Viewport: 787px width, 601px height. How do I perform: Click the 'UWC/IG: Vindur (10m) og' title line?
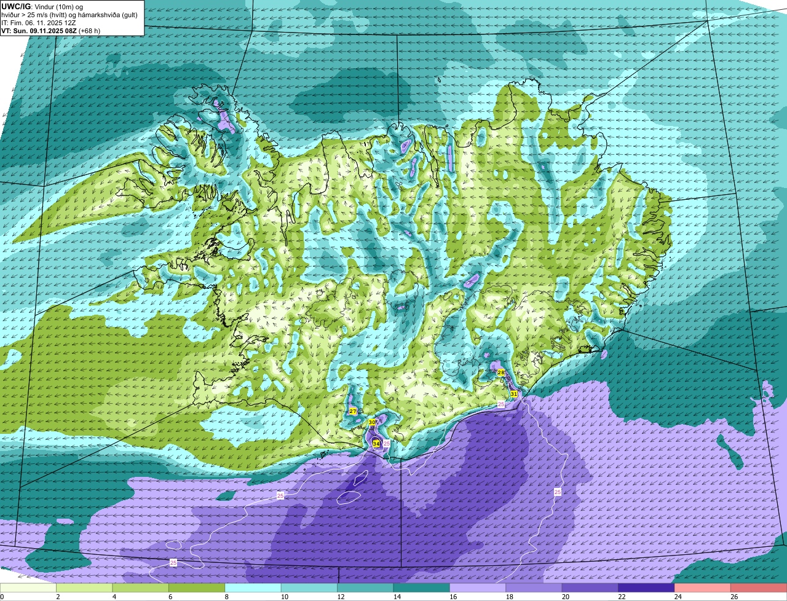pos(44,7)
